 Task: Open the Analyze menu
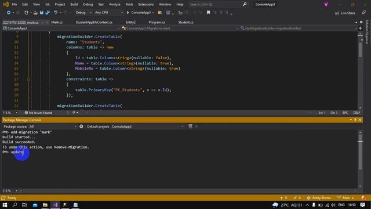pos(115,4)
